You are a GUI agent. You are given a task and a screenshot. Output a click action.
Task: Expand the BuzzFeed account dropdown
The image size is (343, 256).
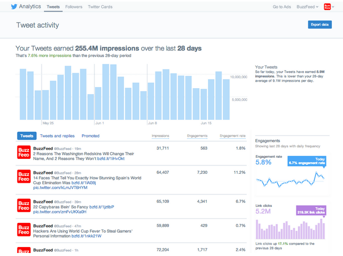pos(307,7)
